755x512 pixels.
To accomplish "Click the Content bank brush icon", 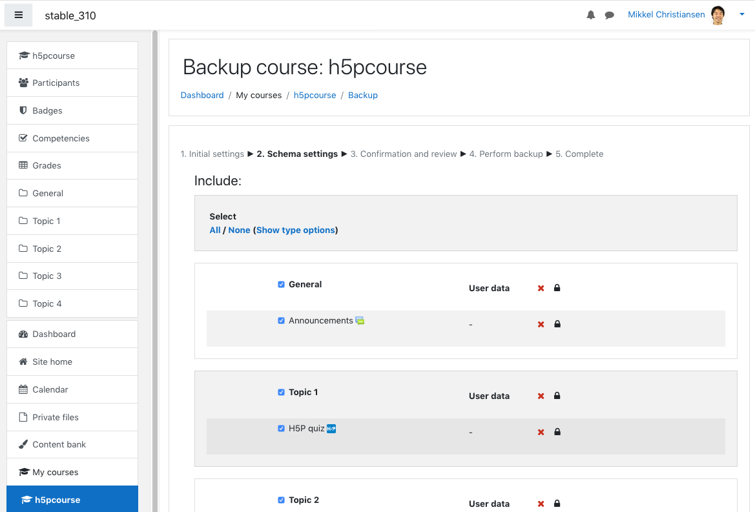I will point(23,444).
